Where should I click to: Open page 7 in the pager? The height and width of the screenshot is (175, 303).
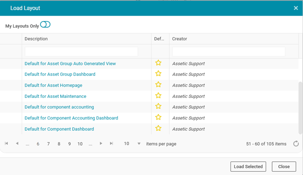coord(48,144)
